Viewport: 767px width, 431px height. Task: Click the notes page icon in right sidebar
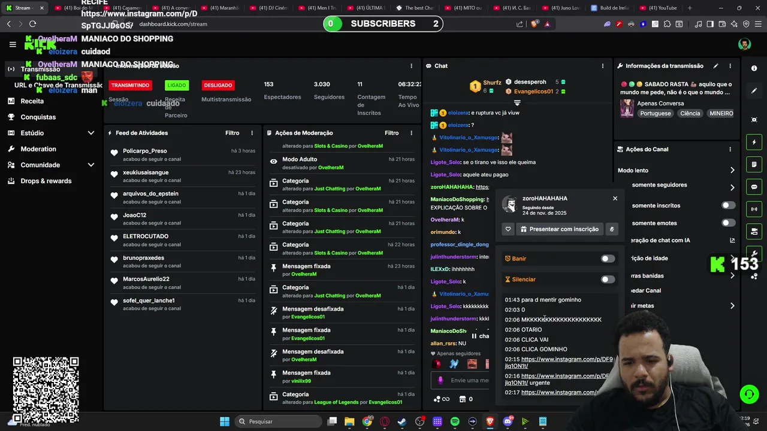click(754, 165)
